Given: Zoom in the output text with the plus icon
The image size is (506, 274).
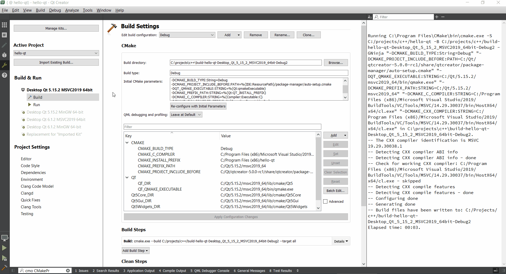Looking at the screenshot, I should (436, 17).
